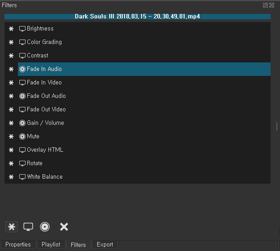Click the clip title Dark Souls III mp4

pos(138,17)
